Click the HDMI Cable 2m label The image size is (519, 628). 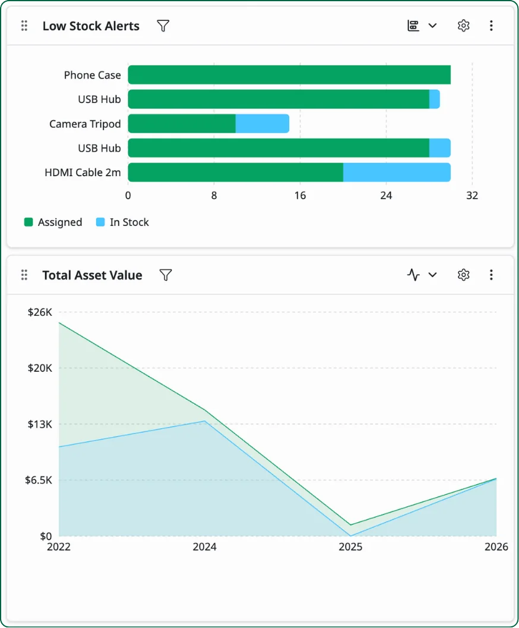[83, 172]
